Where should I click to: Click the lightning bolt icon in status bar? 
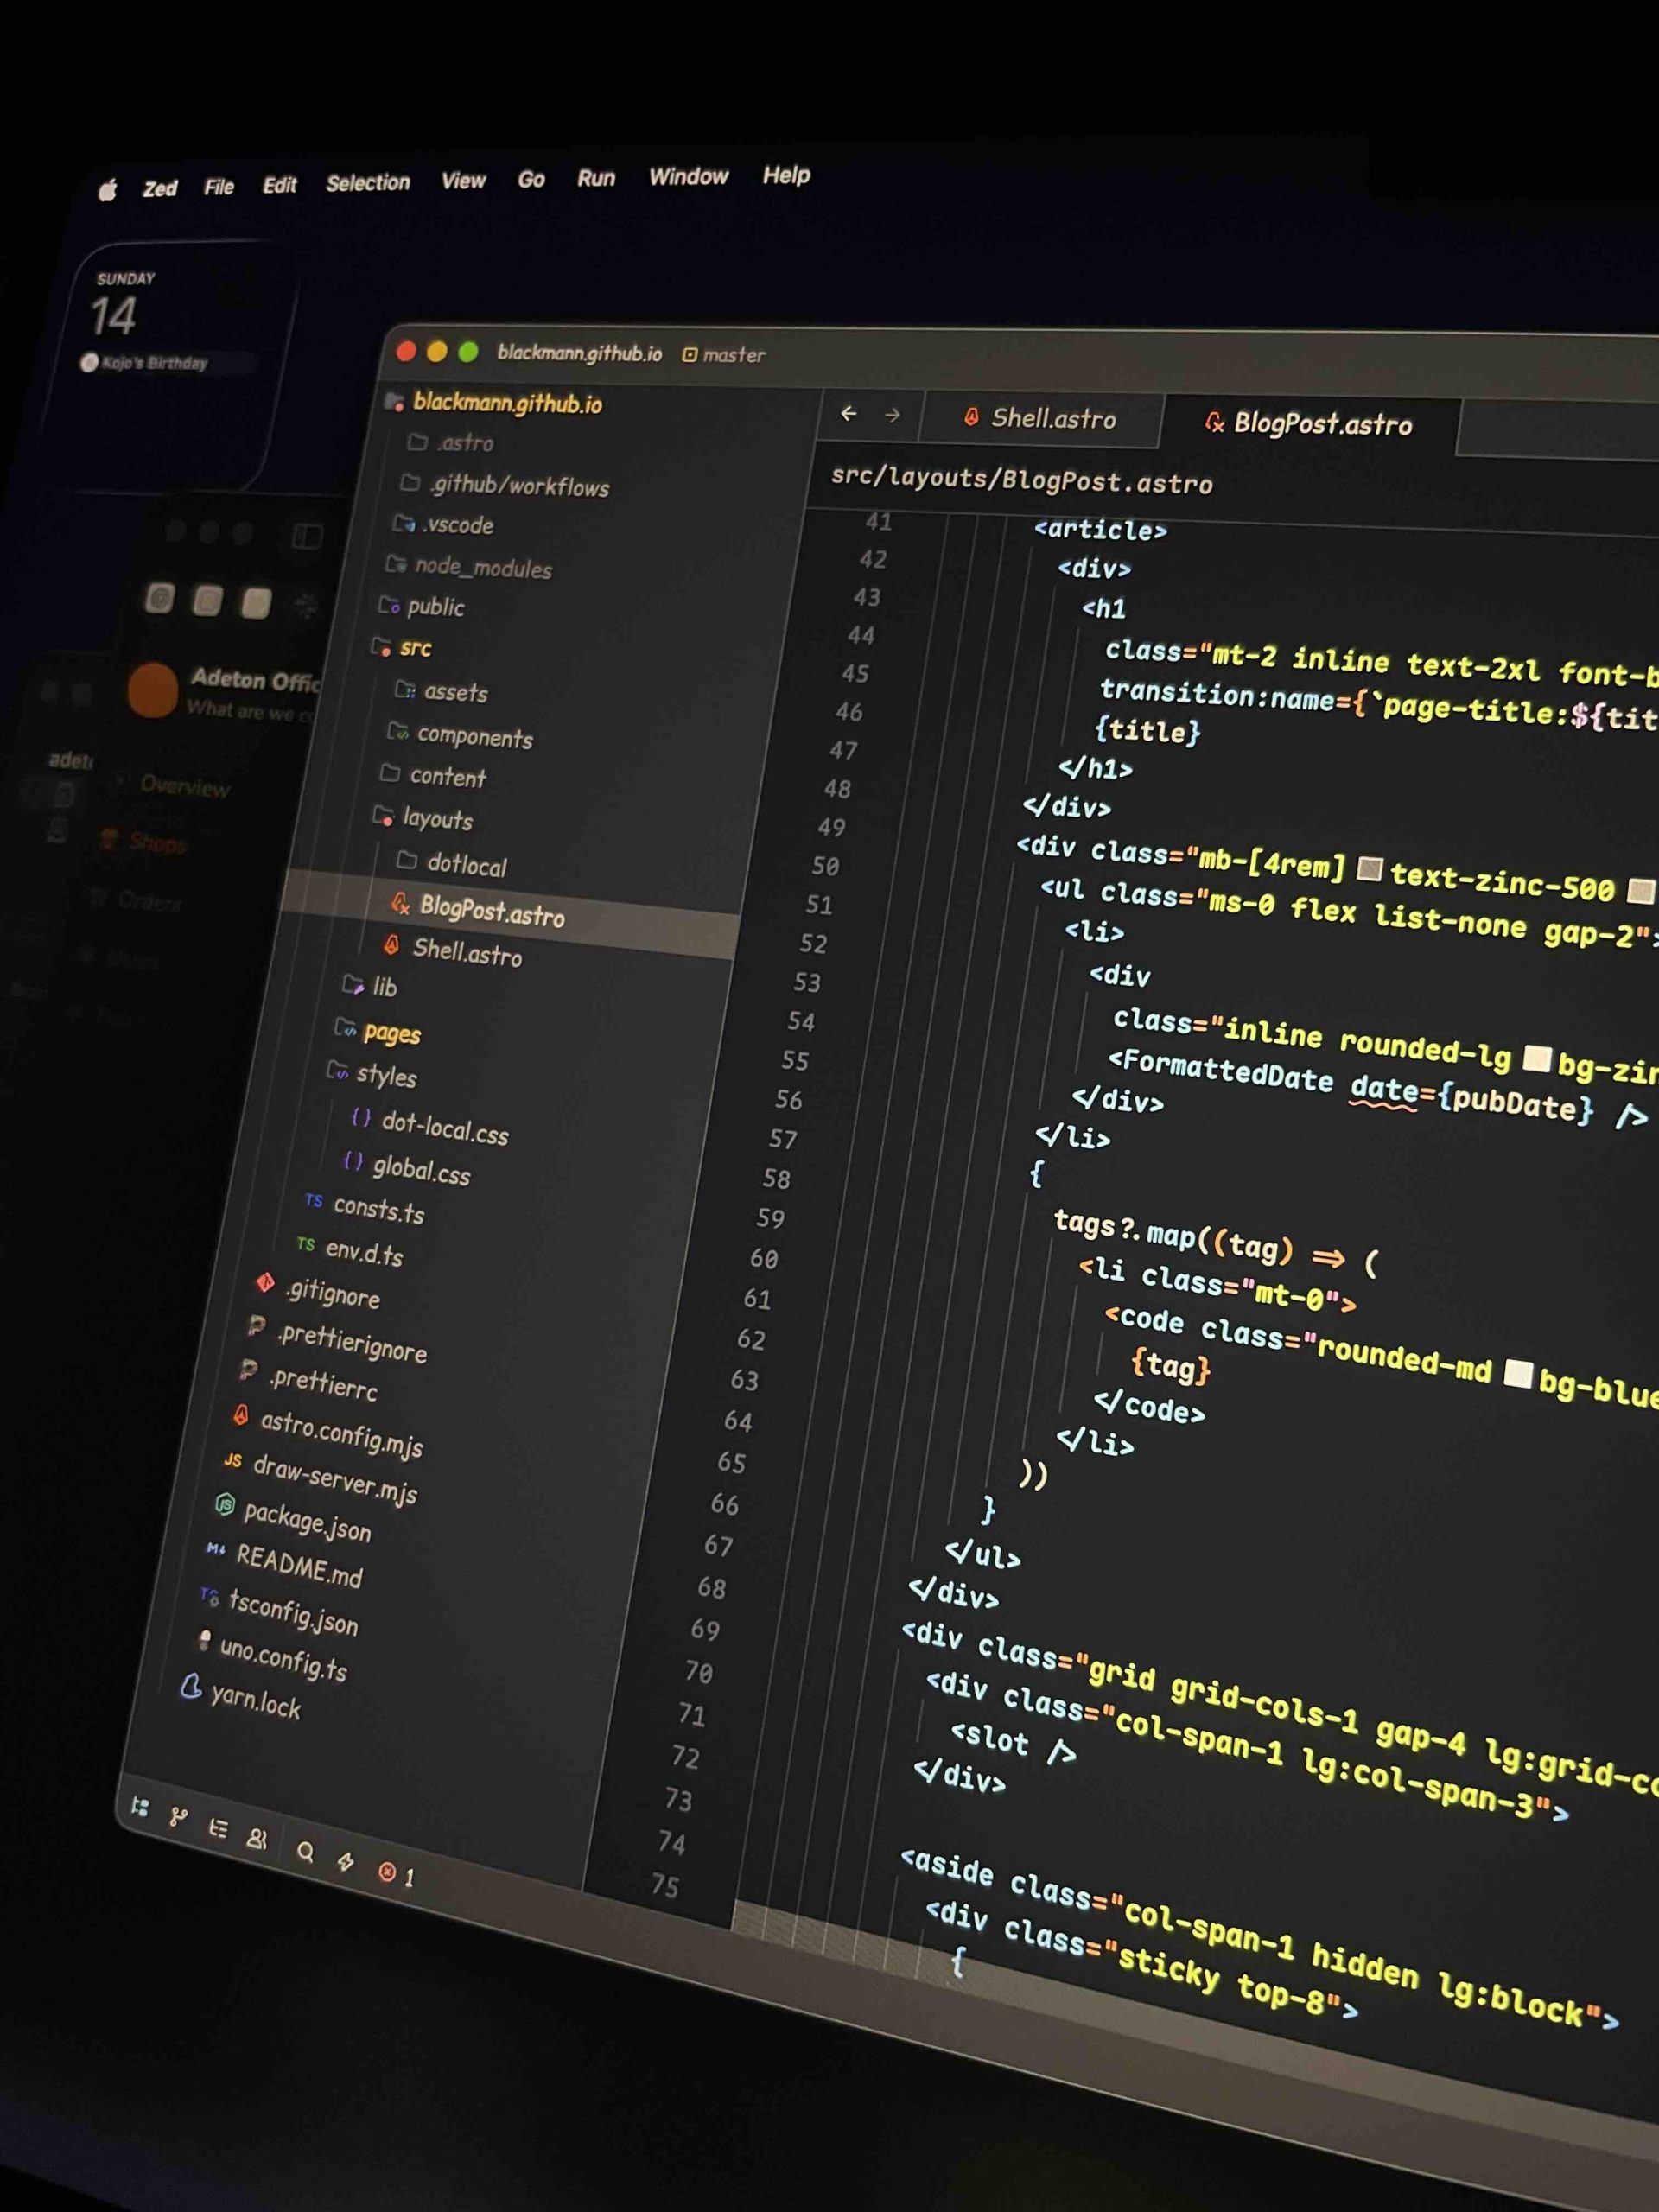tap(345, 1862)
